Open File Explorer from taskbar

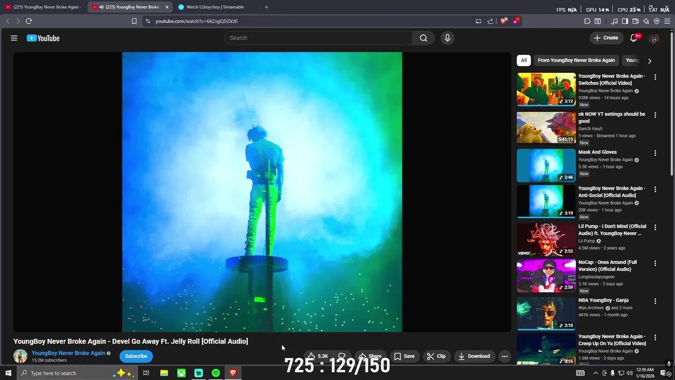pos(164,373)
